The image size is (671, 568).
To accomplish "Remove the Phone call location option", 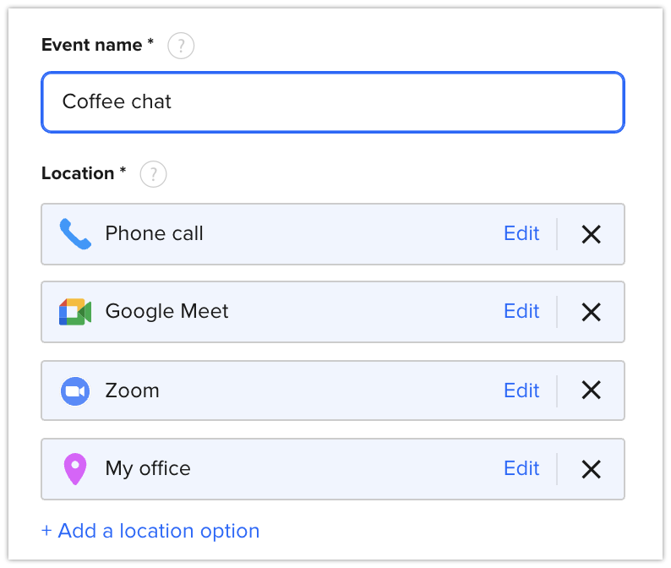I will point(591,234).
